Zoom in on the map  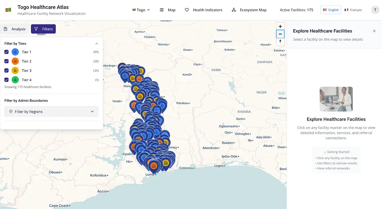280,26
